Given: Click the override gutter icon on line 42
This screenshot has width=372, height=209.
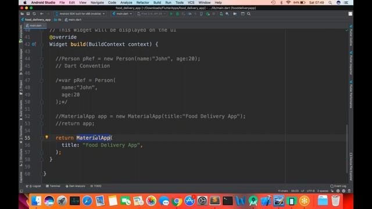Looking at the screenshot, I should (34, 44).
